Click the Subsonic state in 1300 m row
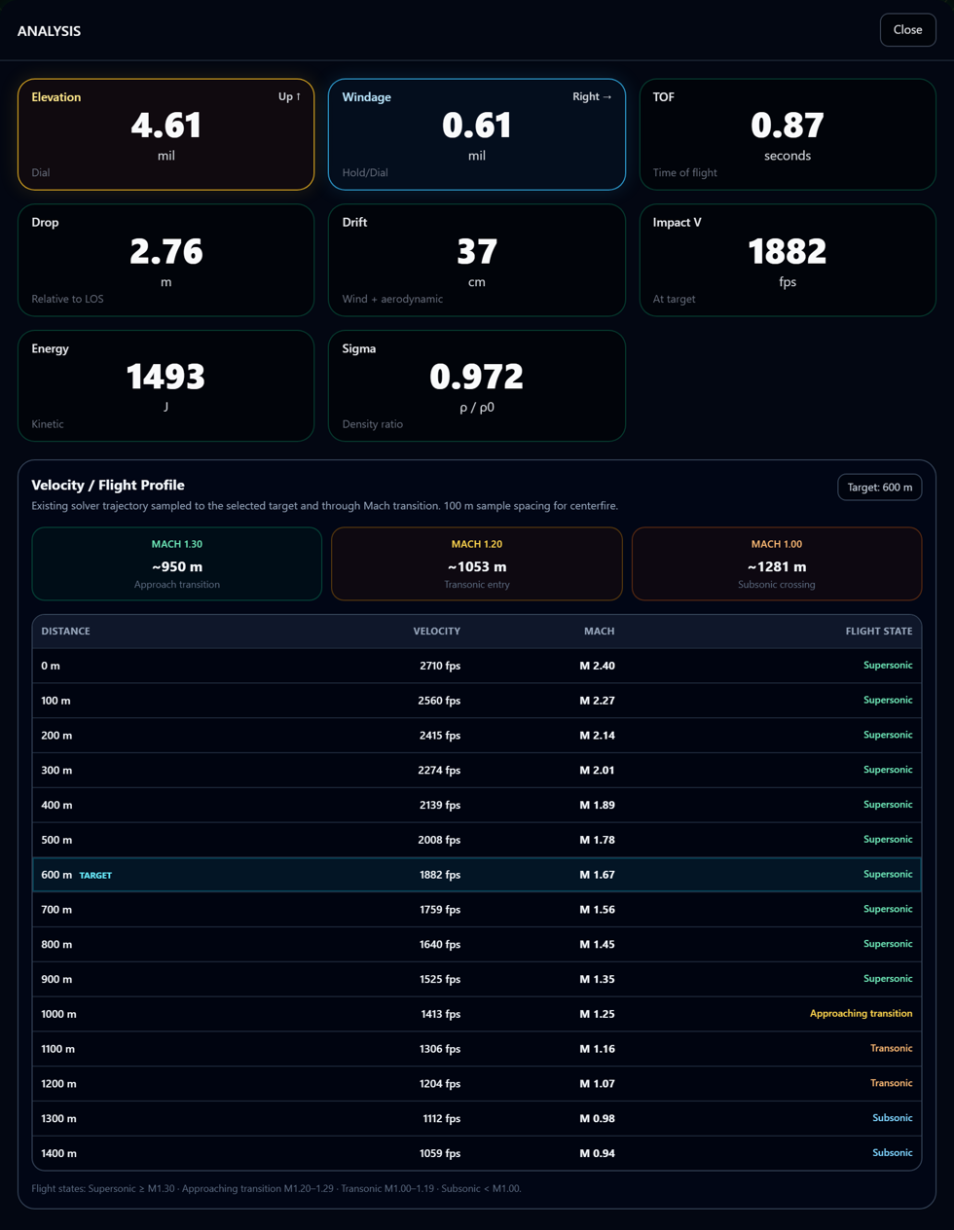This screenshot has width=954, height=1230. pos(893,1118)
